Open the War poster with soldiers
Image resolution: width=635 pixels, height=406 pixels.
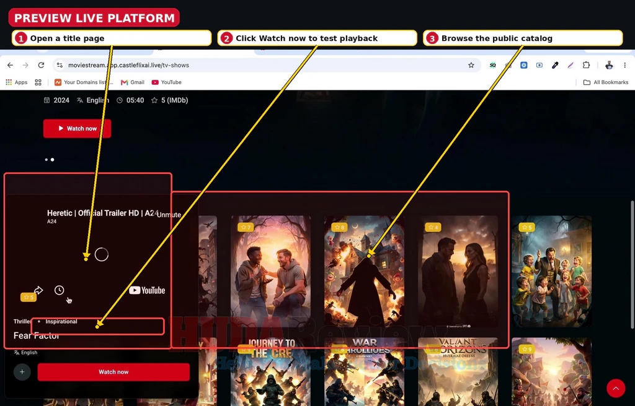pos(364,372)
